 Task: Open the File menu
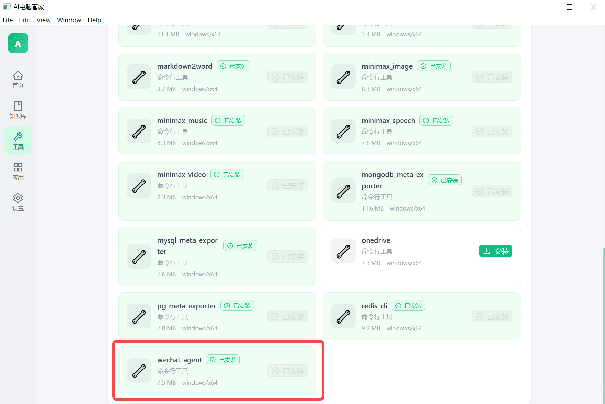coord(8,20)
